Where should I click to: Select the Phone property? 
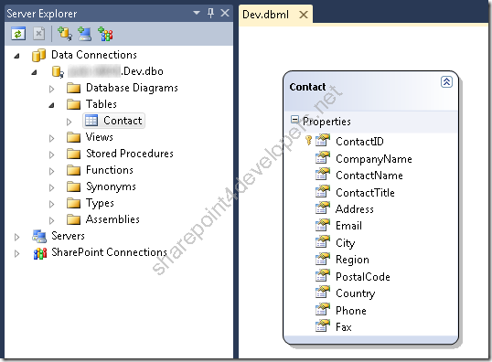[351, 311]
